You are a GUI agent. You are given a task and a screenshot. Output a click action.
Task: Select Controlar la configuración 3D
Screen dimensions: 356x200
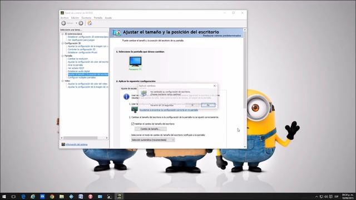[x=82, y=49]
